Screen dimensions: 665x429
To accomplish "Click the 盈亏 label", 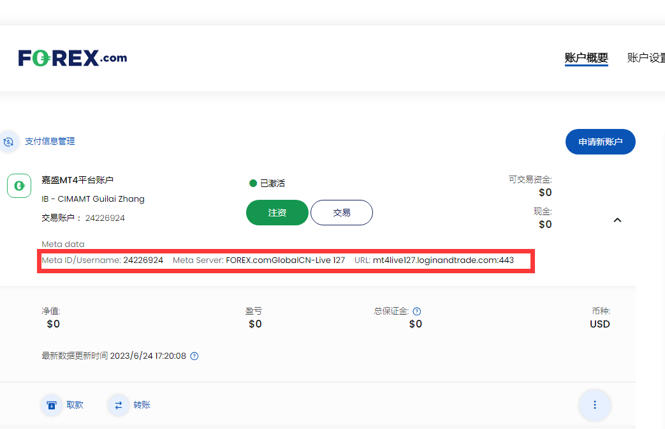I will (254, 312).
